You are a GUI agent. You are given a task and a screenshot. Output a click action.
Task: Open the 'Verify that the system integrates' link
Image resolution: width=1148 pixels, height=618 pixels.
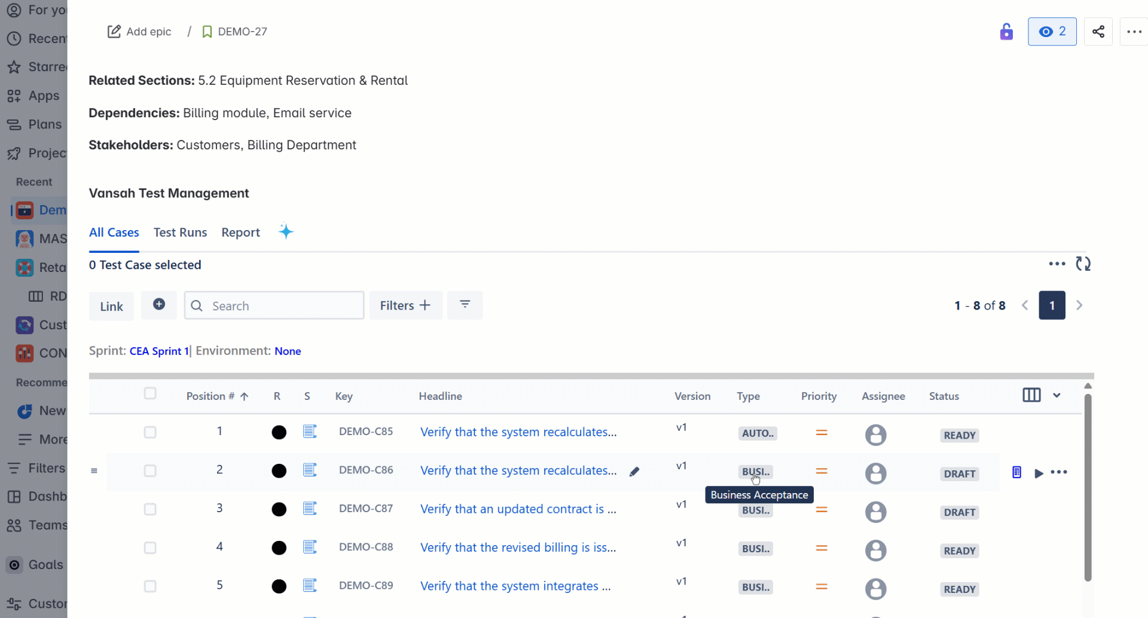point(515,586)
